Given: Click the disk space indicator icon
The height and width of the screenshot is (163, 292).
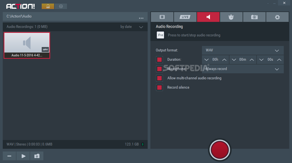Looking at the screenshot, I should point(143,144).
